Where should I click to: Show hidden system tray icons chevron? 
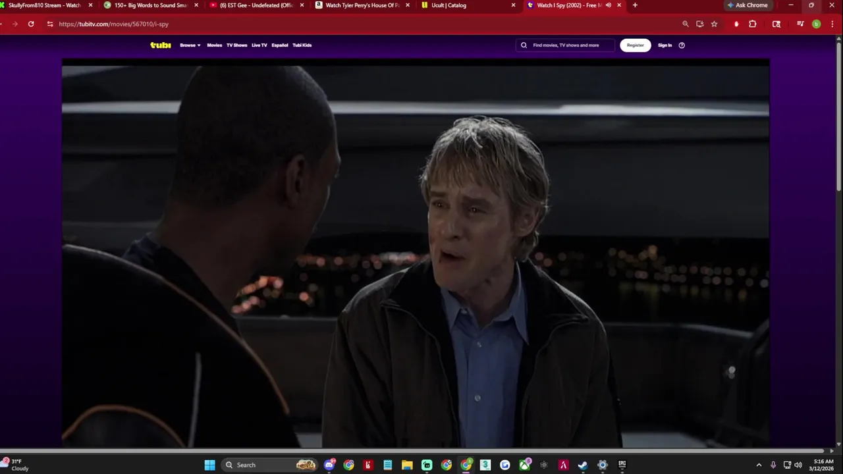[x=759, y=465]
